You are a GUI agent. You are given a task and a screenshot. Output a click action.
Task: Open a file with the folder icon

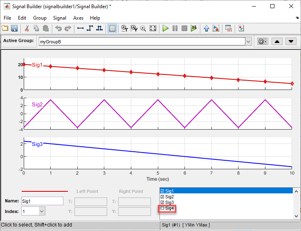click(x=5, y=28)
